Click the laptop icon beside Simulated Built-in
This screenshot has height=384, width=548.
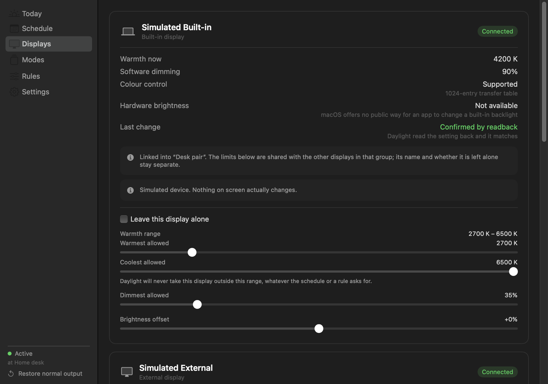(128, 32)
